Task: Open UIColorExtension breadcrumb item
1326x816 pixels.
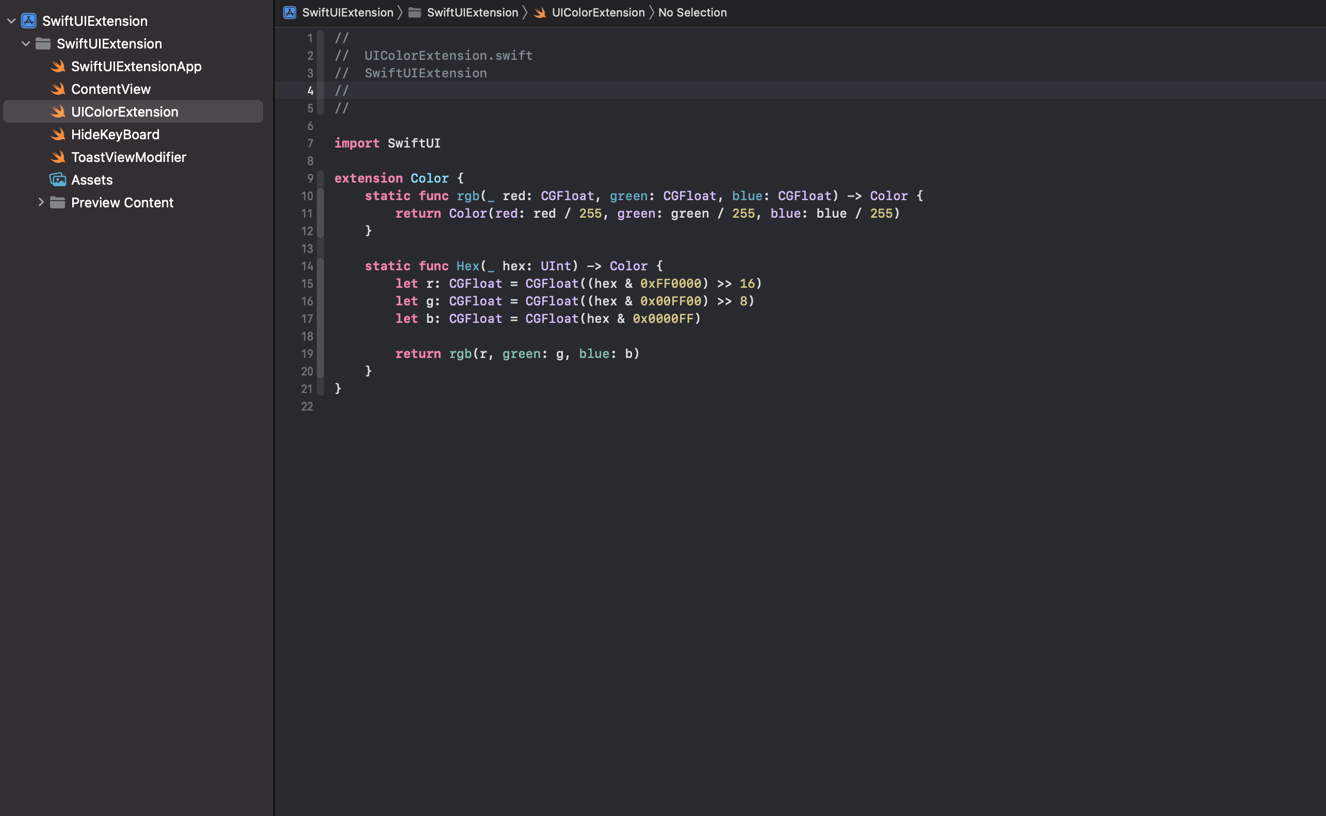Action: point(597,12)
